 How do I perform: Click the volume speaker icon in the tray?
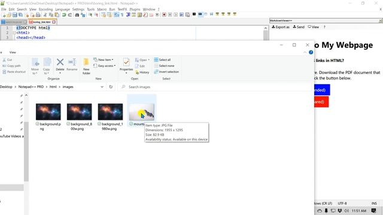[x=346, y=211]
